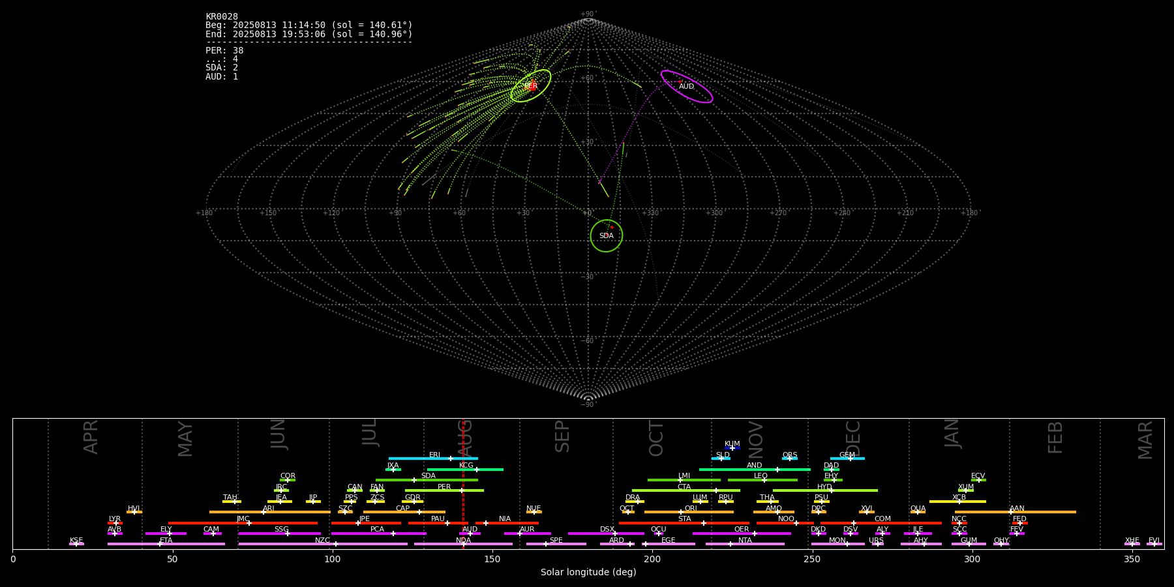Click the NTA shower label in timeline
This screenshot has height=587, width=1174.
745,541
